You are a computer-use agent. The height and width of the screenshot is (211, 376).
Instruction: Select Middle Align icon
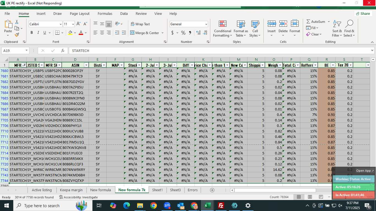tap(102, 24)
